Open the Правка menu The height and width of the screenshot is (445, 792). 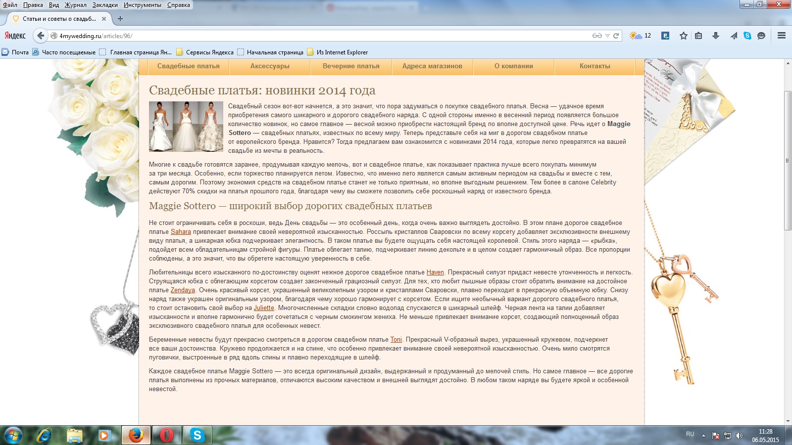pos(33,5)
